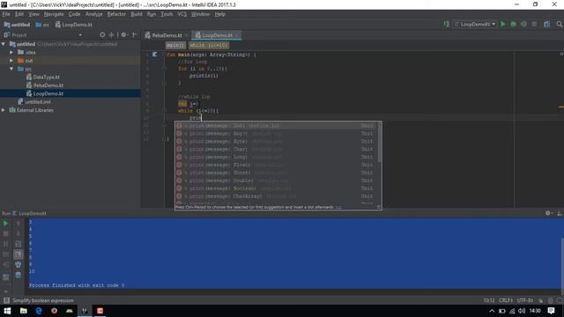Screen dimensions: 564x317
Task: Choose print(message: Int) completion suggestion
Action: click(x=276, y=125)
